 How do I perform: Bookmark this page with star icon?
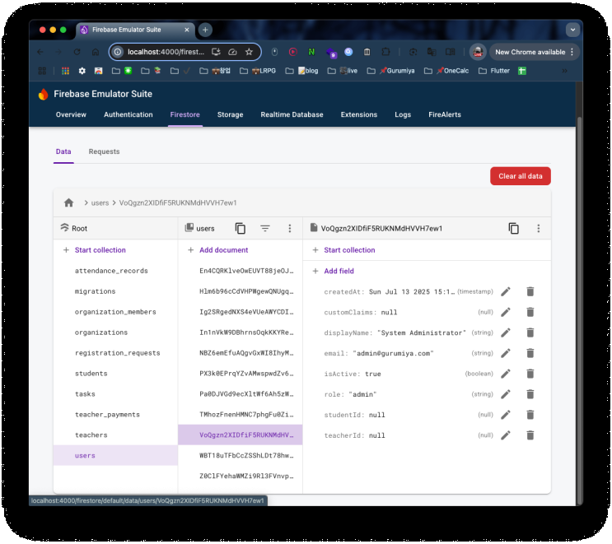[x=249, y=52]
